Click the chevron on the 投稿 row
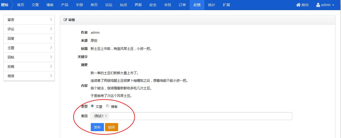This screenshot has width=341, height=138. click(51, 66)
